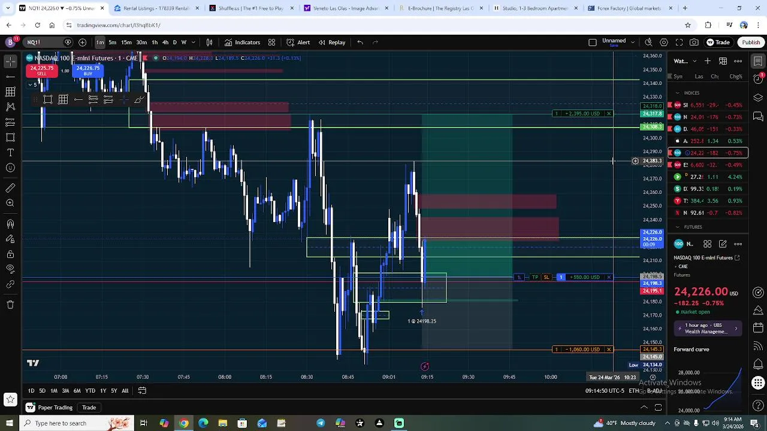Open watchlist more options menu

[x=738, y=61]
